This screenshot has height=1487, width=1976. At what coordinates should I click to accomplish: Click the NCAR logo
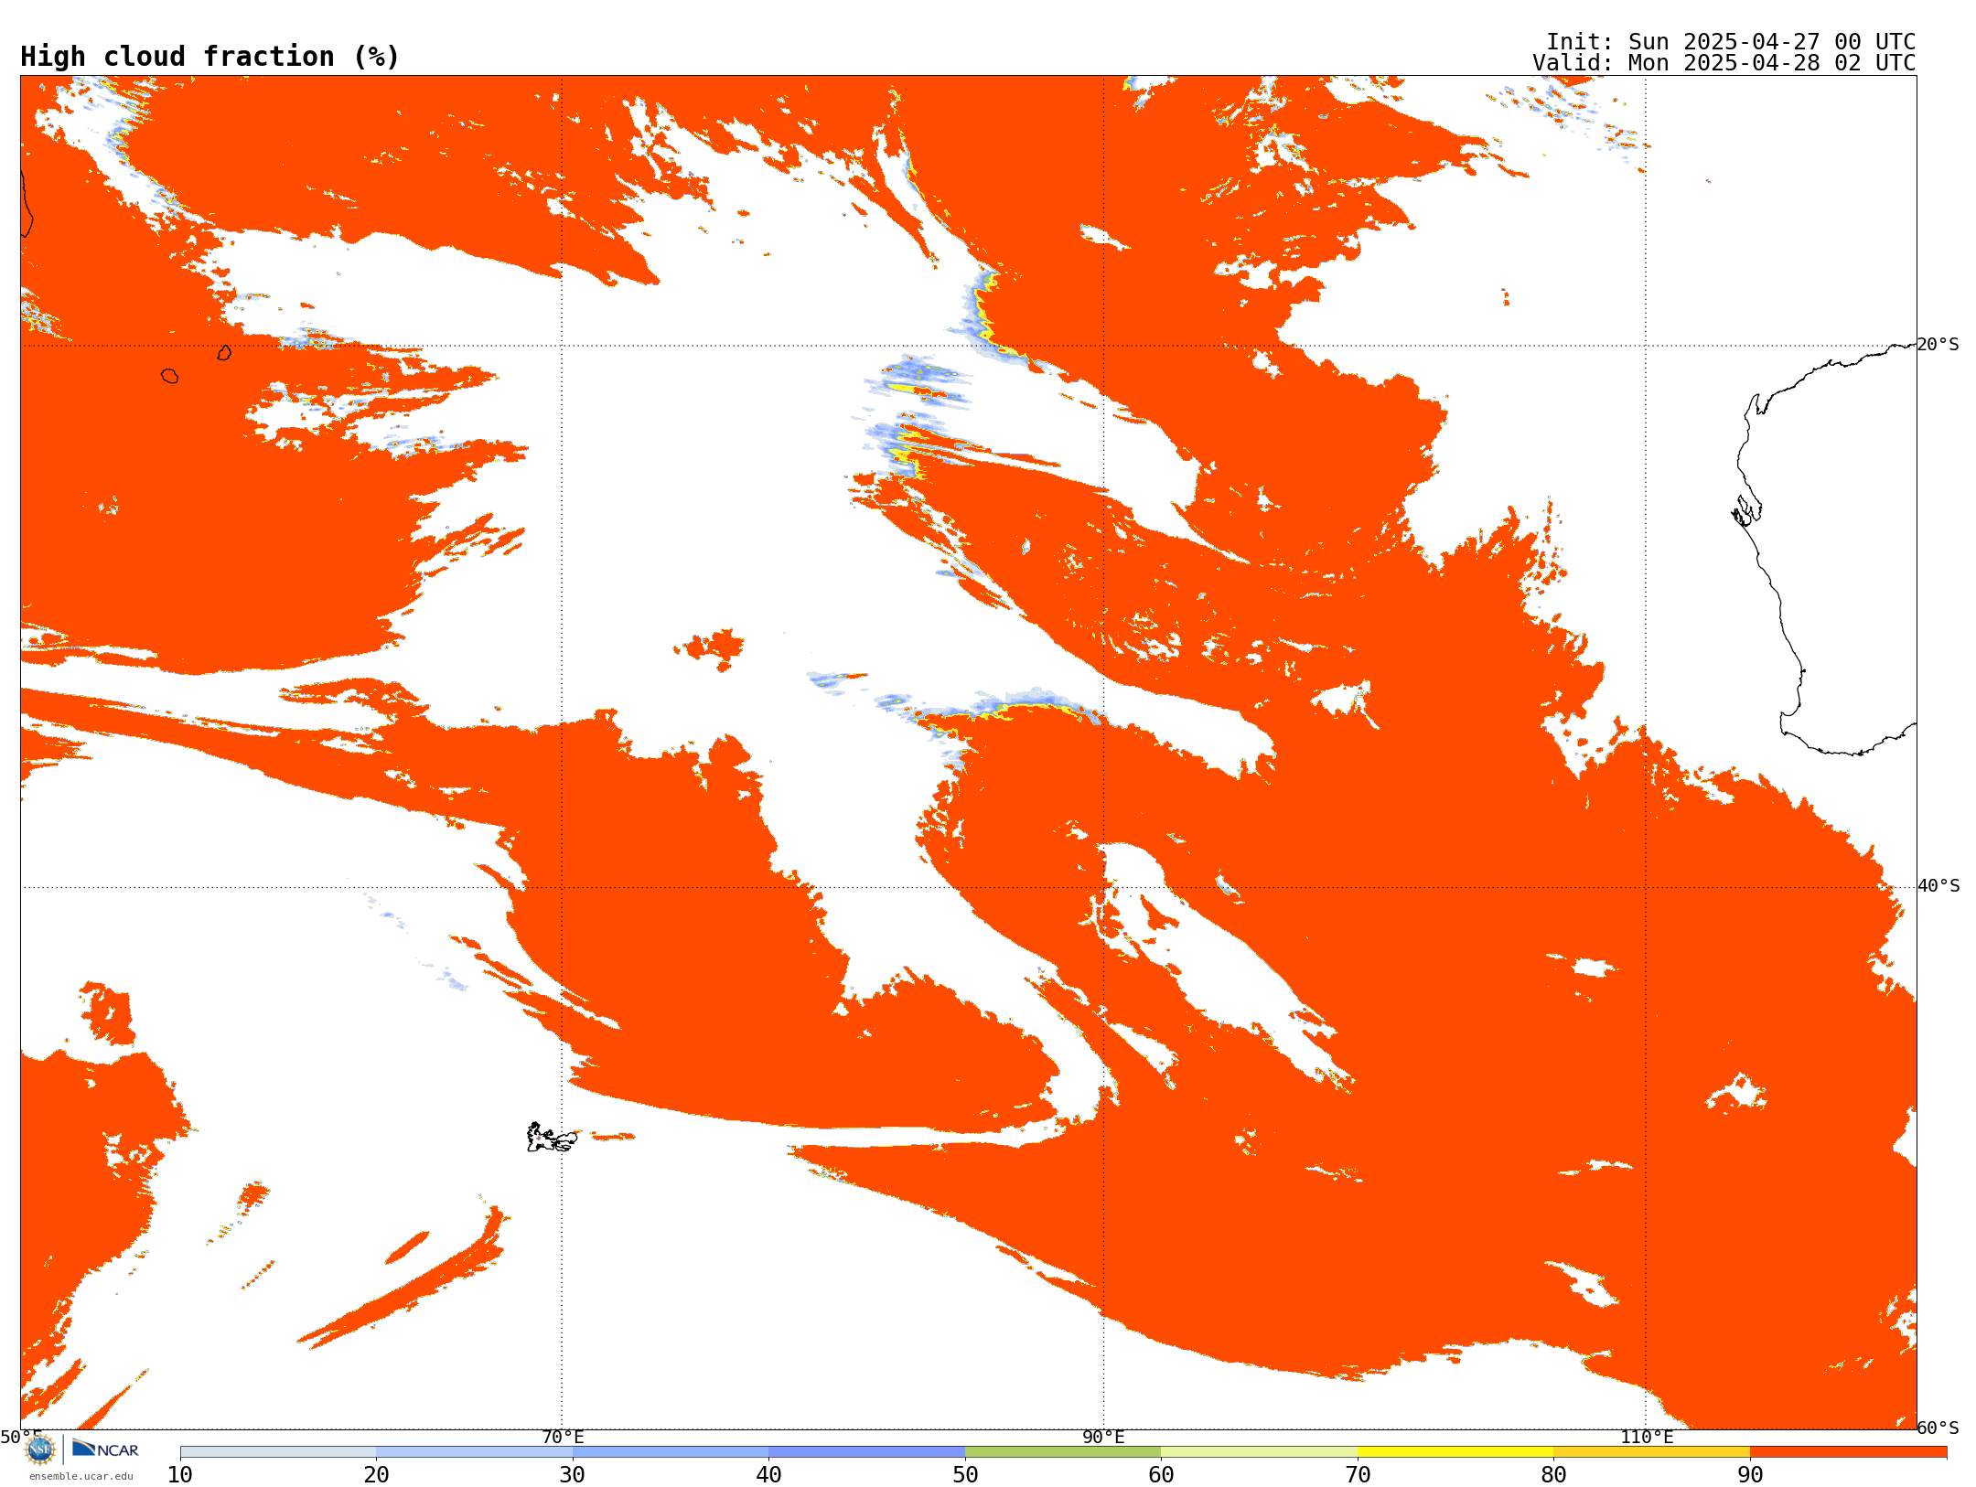pos(105,1449)
